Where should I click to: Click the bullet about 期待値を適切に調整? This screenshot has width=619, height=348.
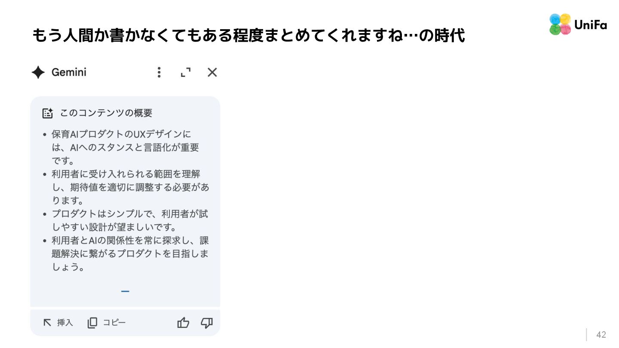[x=130, y=187]
